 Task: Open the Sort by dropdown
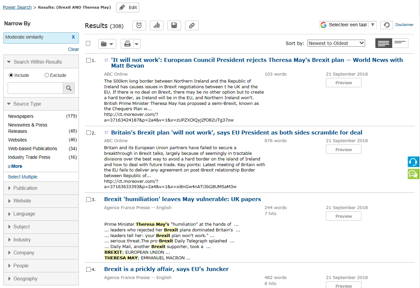[x=336, y=43]
